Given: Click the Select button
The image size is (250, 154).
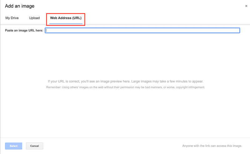Looking at the screenshot, I should 13,146.
